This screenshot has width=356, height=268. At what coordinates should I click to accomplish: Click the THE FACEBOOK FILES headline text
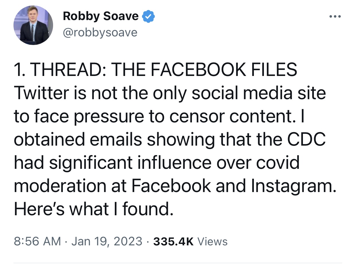point(204,70)
